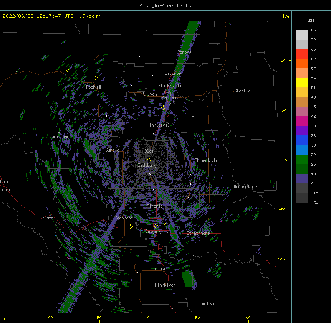Click the yellow V marker east of Calgary
Image resolution: width=331 pixels, height=323 pixels.
point(165,224)
